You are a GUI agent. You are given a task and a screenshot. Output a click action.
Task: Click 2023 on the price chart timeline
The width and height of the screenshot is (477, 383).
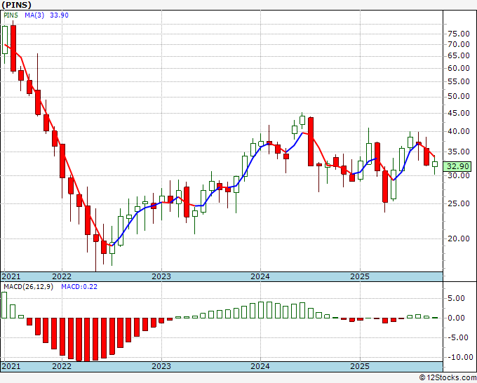click(161, 276)
